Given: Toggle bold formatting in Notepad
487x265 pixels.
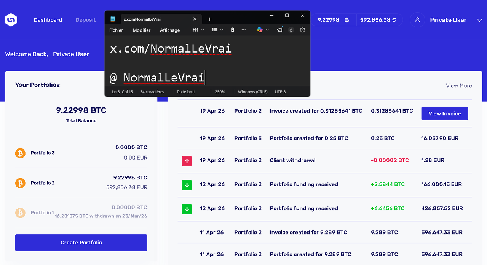Looking at the screenshot, I should click(232, 30).
